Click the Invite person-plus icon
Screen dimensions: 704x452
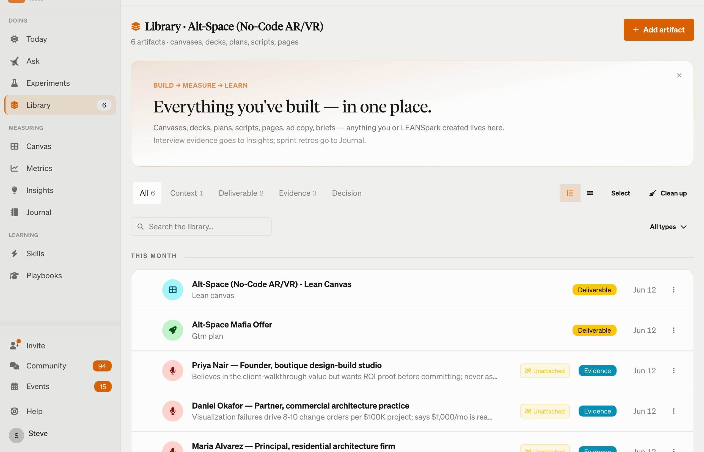click(14, 345)
